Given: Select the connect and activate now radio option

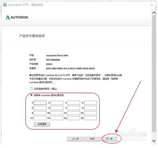Looking at the screenshot, I should (x=31, y=88).
